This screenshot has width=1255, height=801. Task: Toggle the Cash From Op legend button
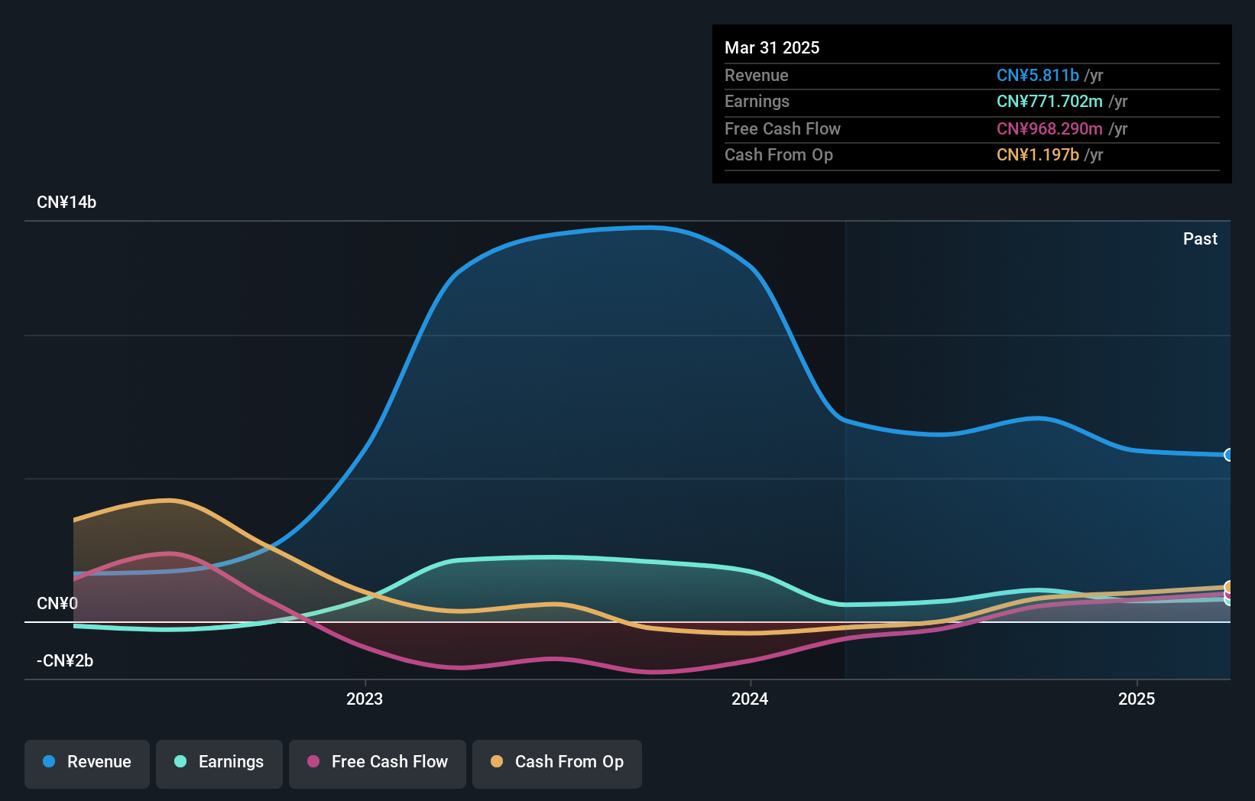coord(557,764)
